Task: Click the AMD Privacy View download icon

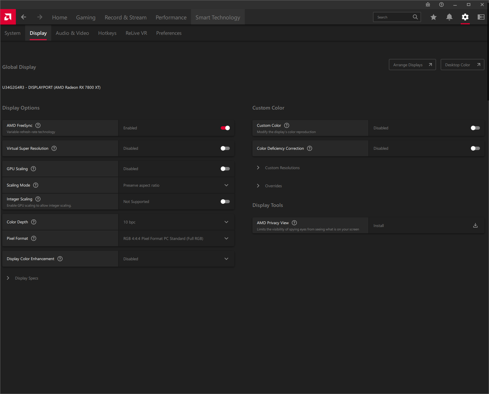Action: 475,225
